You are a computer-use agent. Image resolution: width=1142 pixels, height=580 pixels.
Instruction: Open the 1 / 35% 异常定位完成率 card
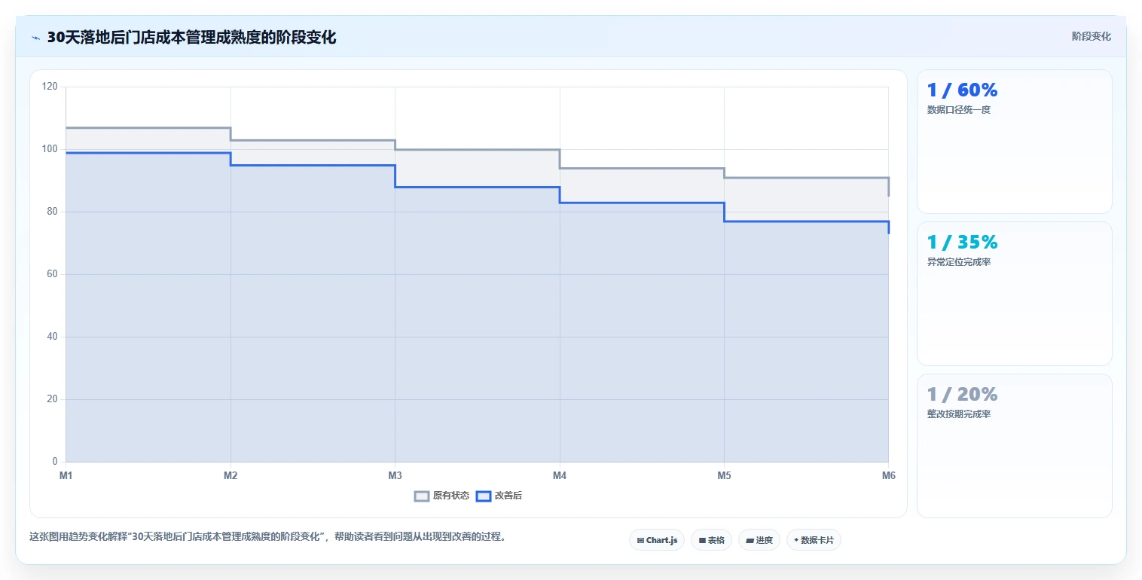1014,294
